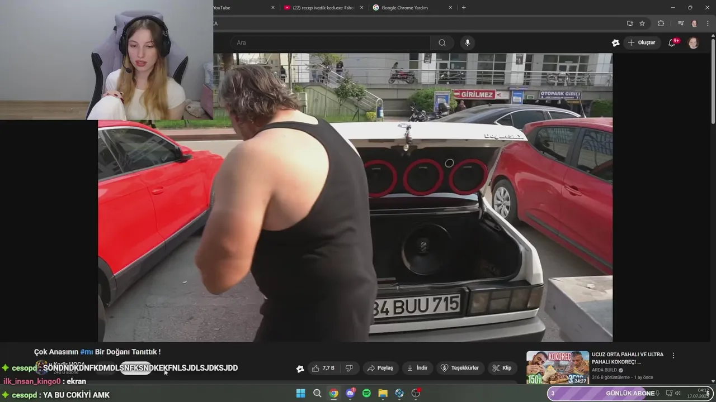This screenshot has width=716, height=402.
Task: Click sparkle icon left of Oluştur
Action: tap(615, 43)
